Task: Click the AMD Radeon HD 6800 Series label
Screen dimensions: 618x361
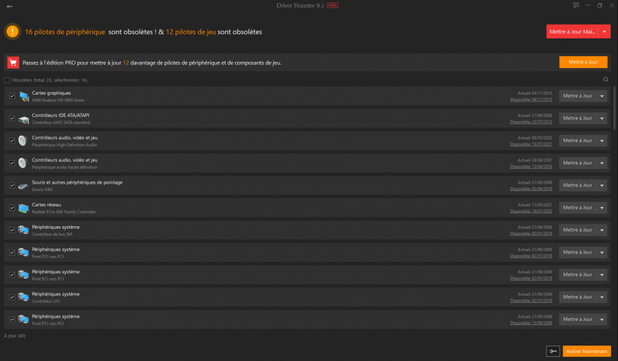Action: [x=58, y=101]
